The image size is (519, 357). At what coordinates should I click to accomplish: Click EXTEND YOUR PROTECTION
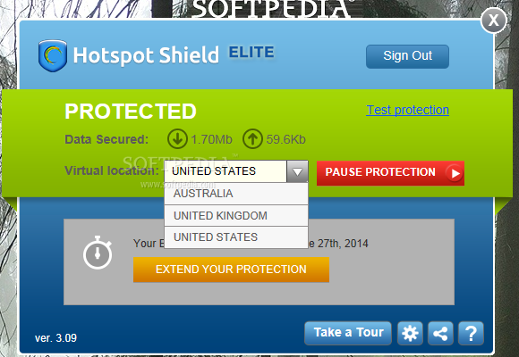231,270
